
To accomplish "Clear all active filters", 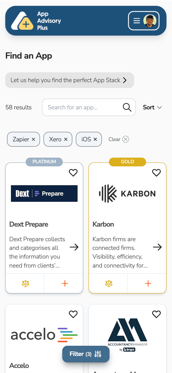I will [119, 139].
